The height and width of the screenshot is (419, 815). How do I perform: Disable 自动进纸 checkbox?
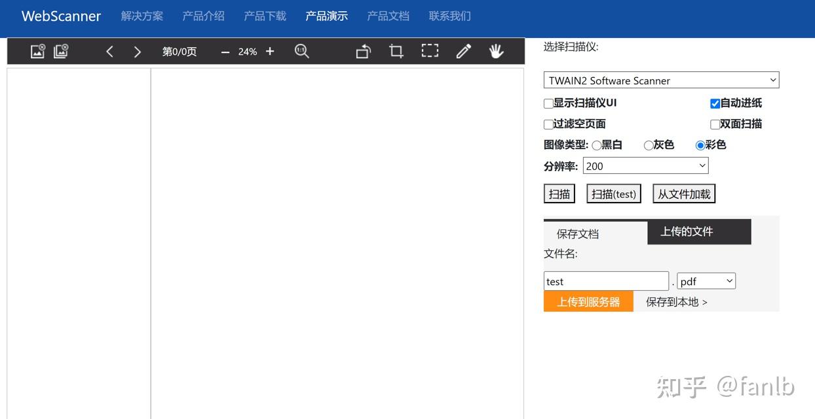click(715, 103)
